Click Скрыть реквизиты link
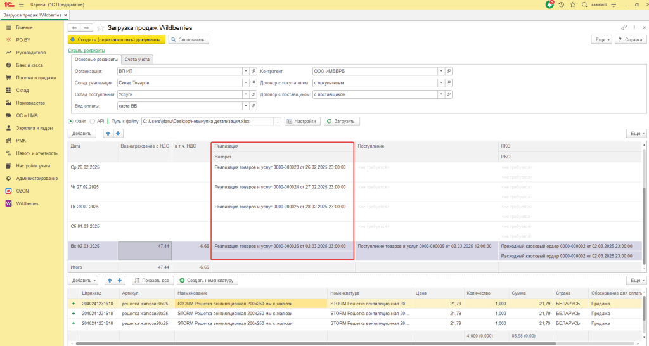 (86, 51)
